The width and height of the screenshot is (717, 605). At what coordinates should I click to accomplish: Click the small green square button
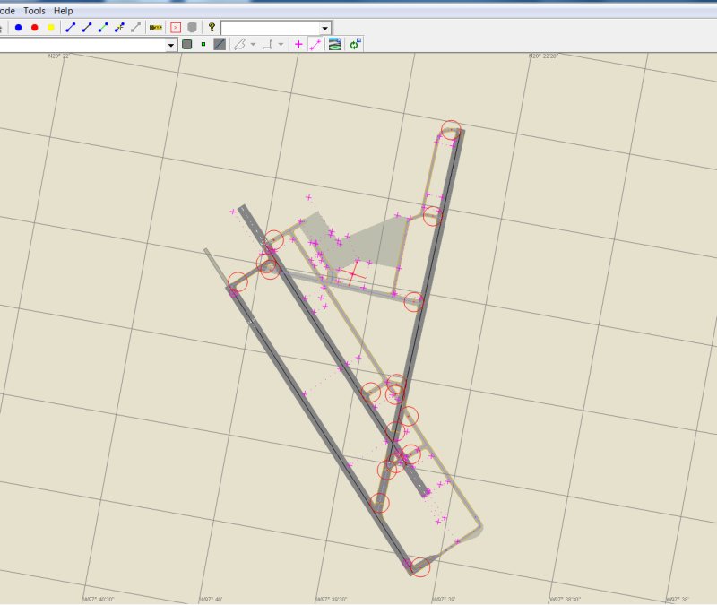click(203, 44)
